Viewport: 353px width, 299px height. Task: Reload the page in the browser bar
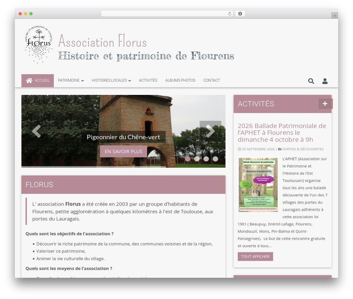pos(230,14)
